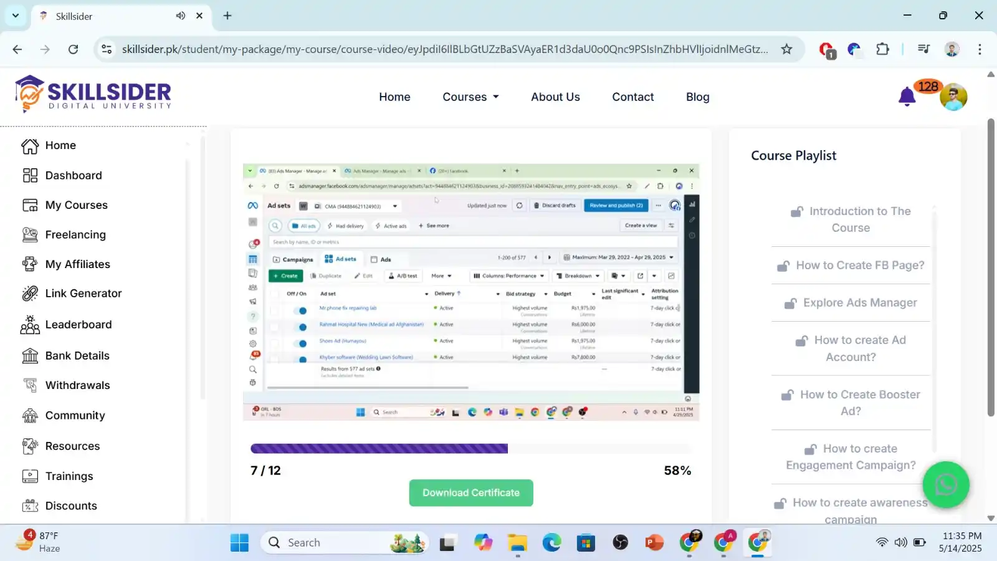Go to the Contact page

632,97
